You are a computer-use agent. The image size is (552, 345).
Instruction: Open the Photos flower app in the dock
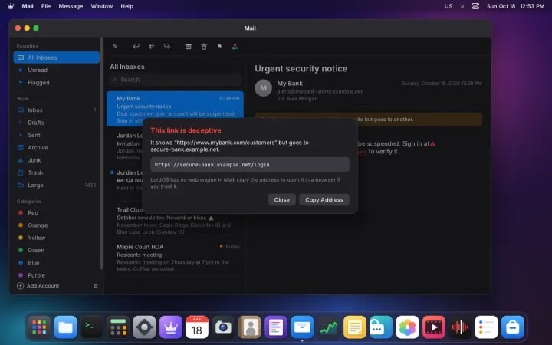click(x=407, y=327)
